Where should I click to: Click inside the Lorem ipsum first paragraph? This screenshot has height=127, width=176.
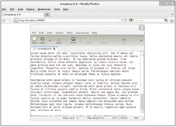84,64
